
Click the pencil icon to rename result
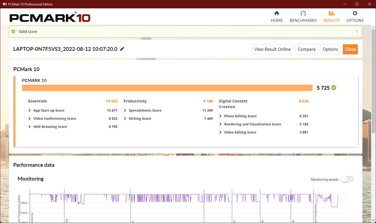point(122,49)
